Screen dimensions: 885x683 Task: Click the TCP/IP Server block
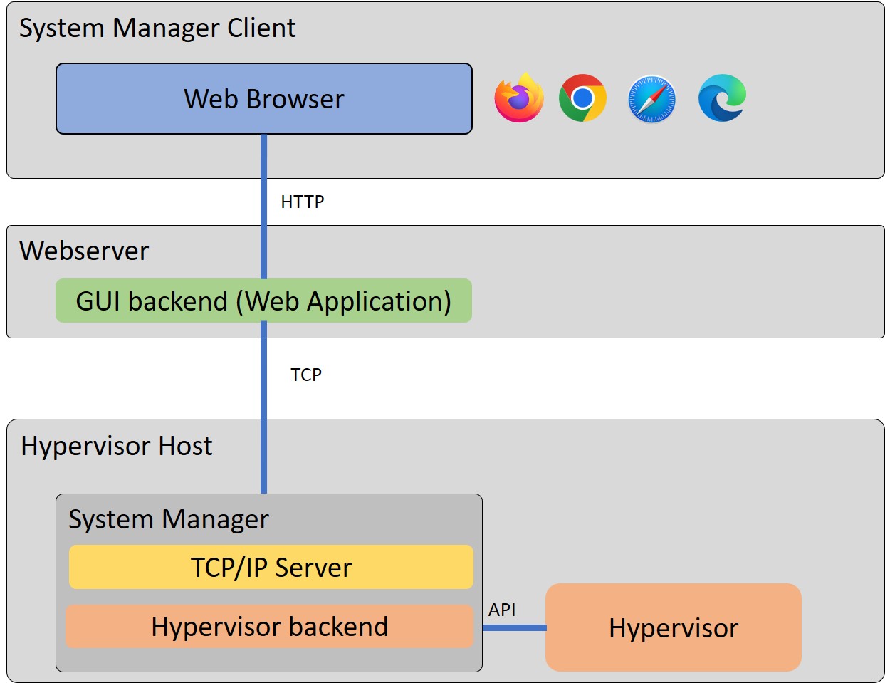coord(271,567)
